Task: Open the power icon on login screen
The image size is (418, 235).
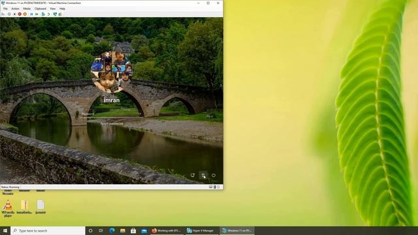Action: [x=214, y=175]
